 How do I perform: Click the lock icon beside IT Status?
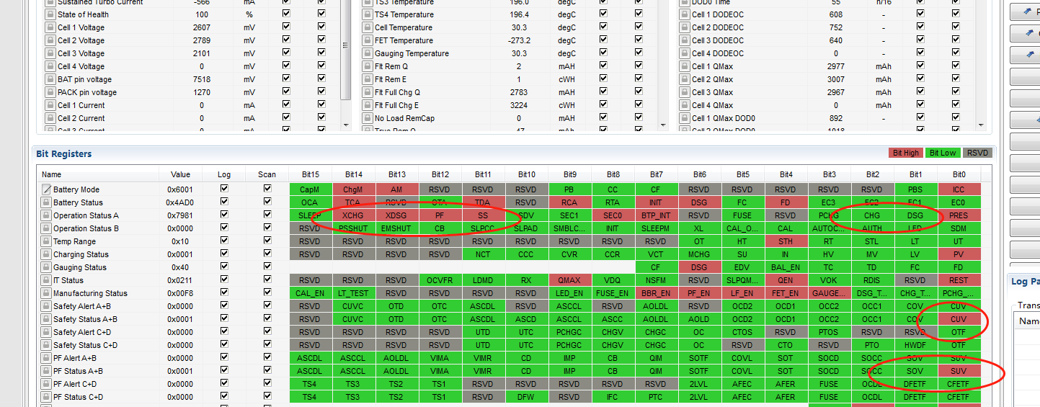[47, 280]
